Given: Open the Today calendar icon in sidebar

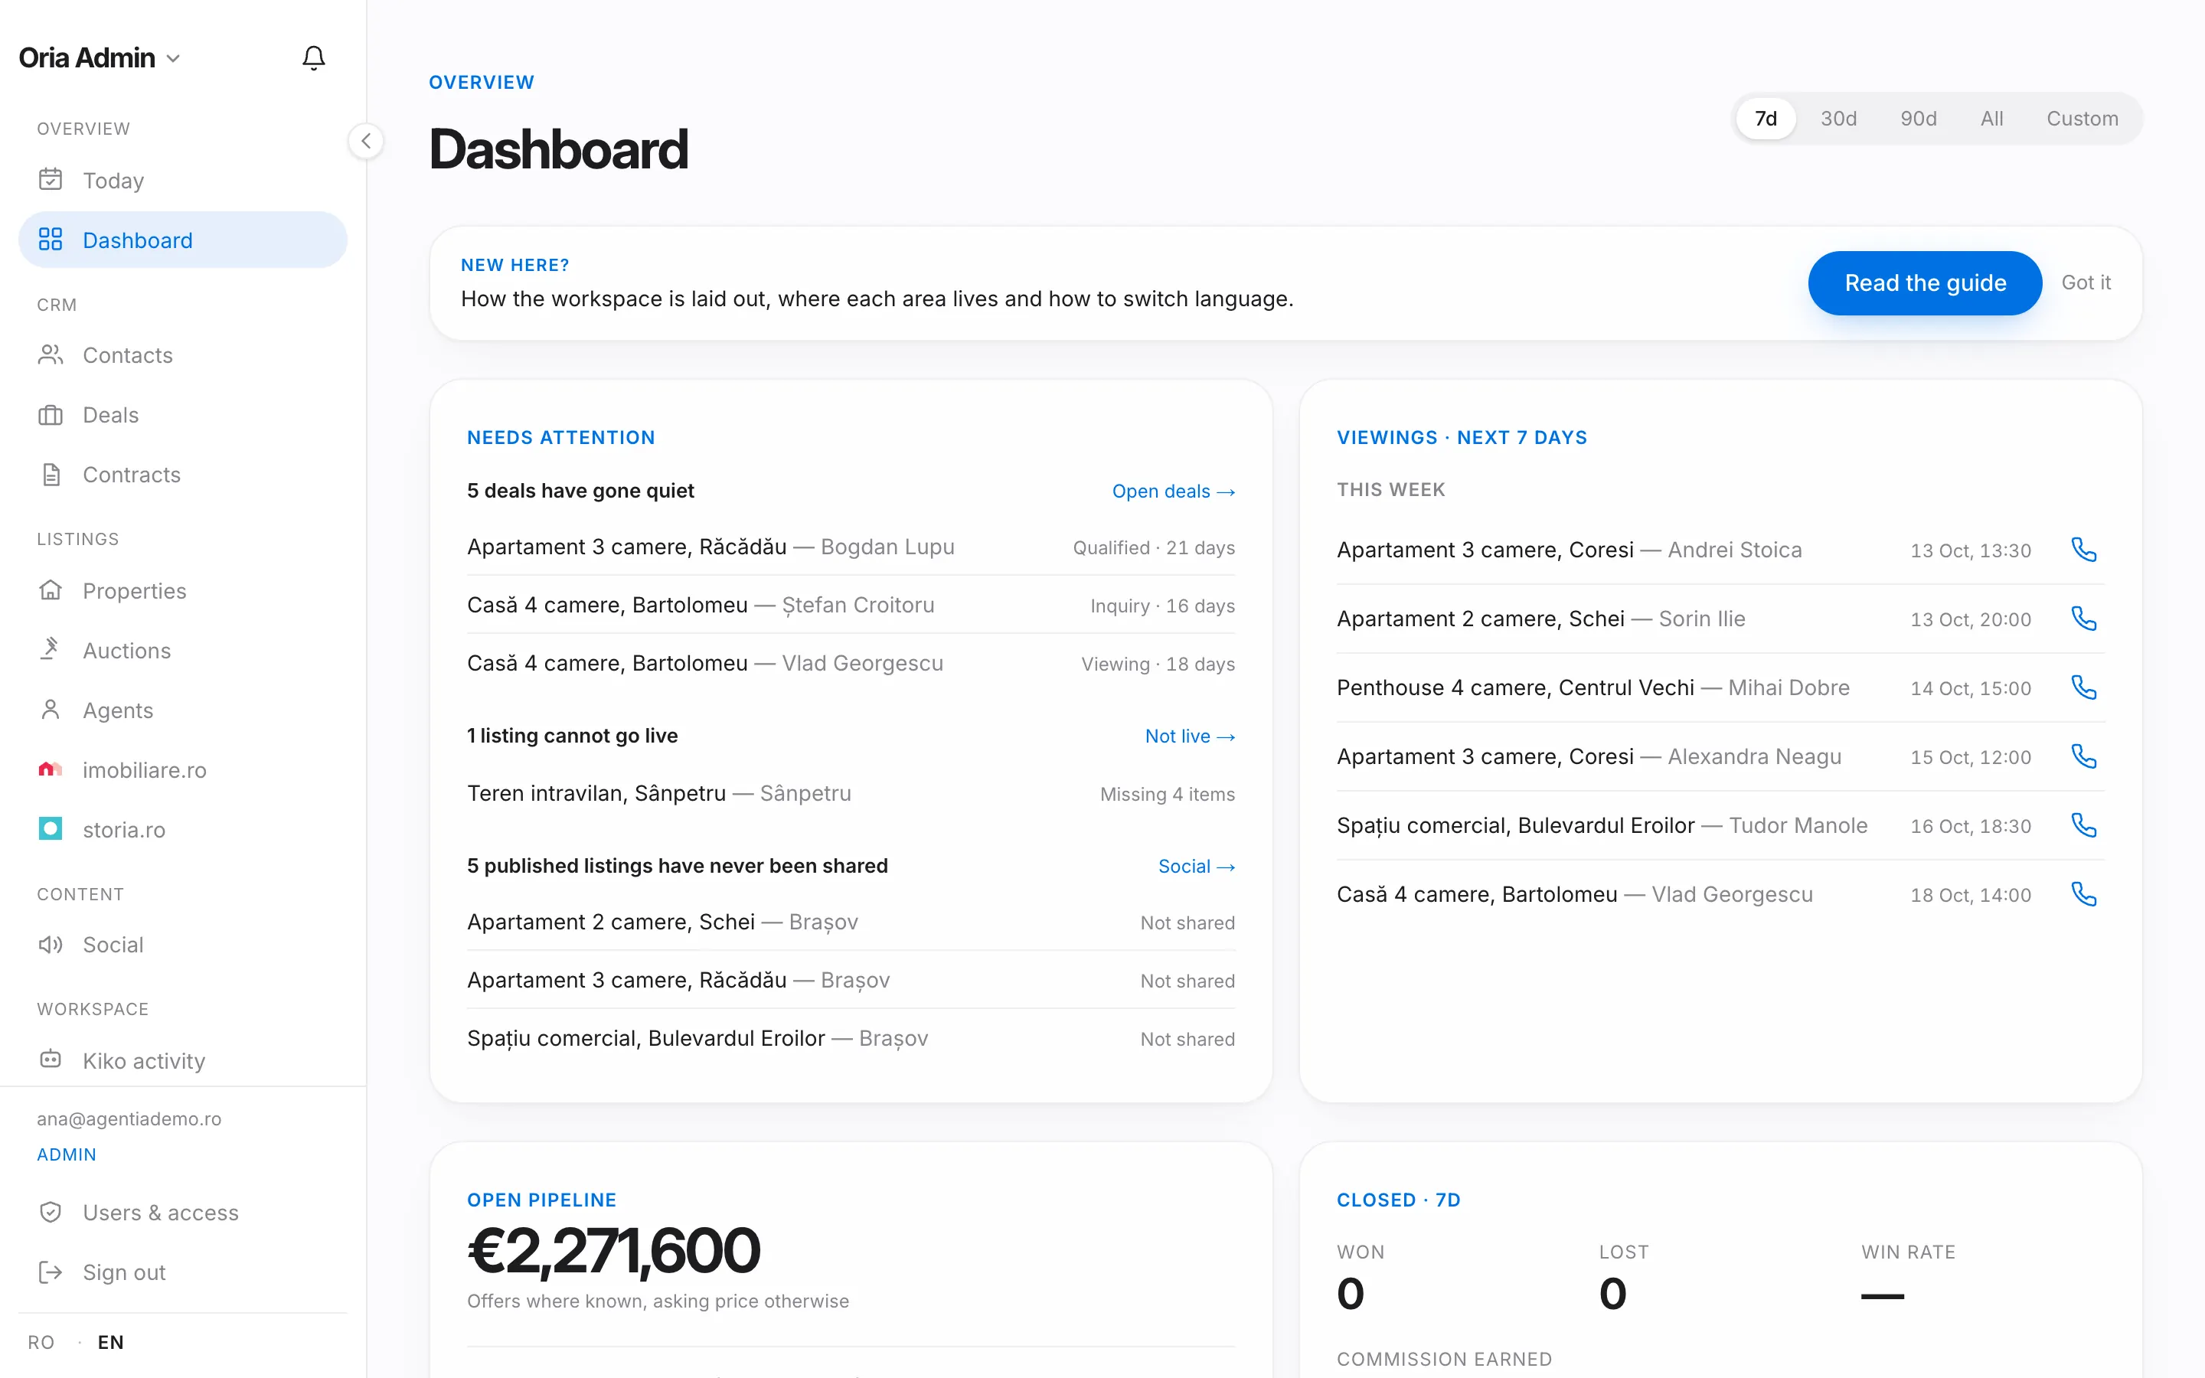Looking at the screenshot, I should pyautogui.click(x=51, y=180).
